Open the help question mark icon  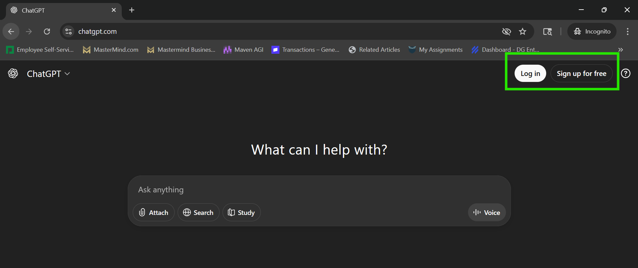pyautogui.click(x=626, y=73)
